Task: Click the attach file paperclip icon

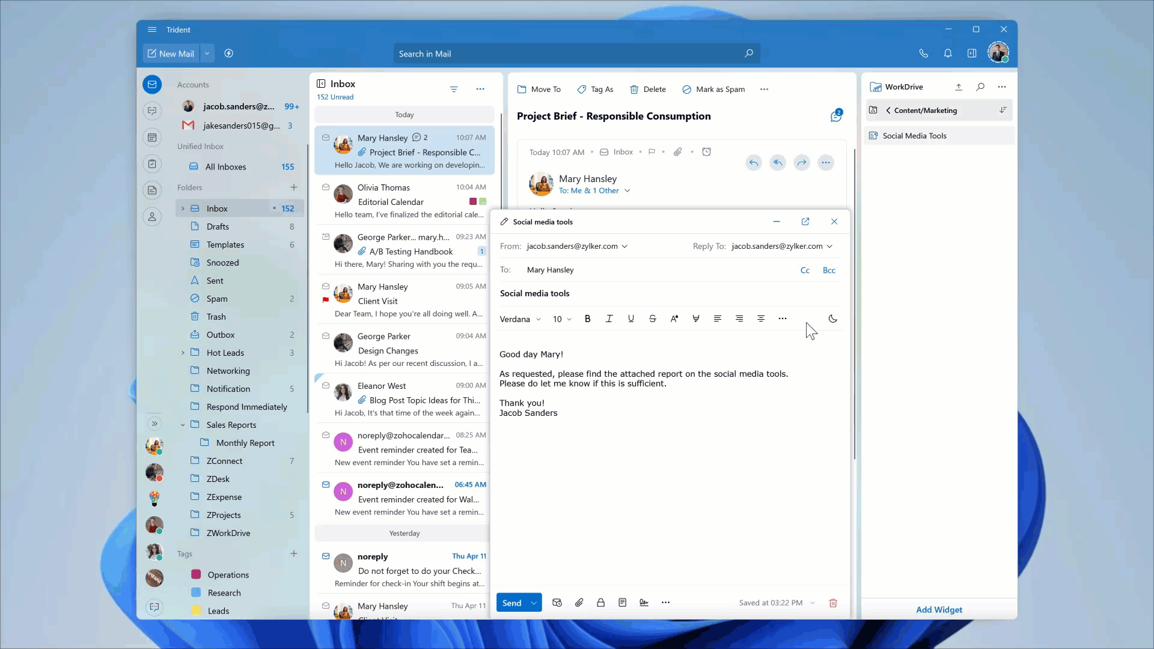Action: 579,603
